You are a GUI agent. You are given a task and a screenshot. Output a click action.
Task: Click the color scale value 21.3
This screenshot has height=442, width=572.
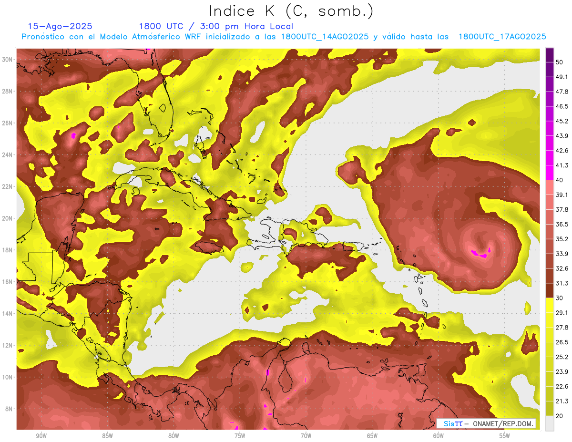562,401
